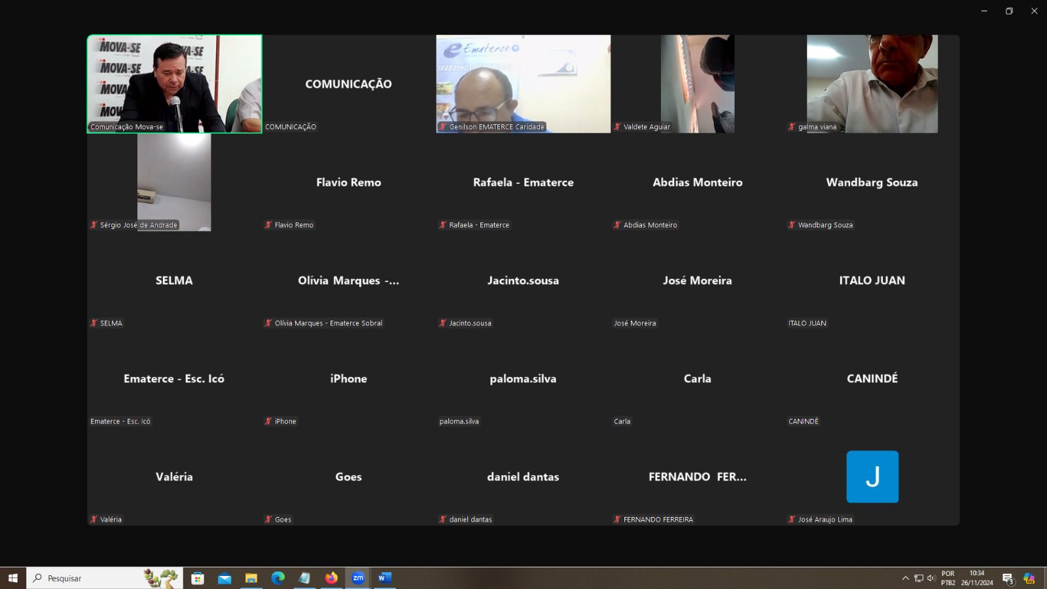Image resolution: width=1047 pixels, height=589 pixels.
Task: Launch Firefox from the taskbar
Action: pyautogui.click(x=331, y=578)
